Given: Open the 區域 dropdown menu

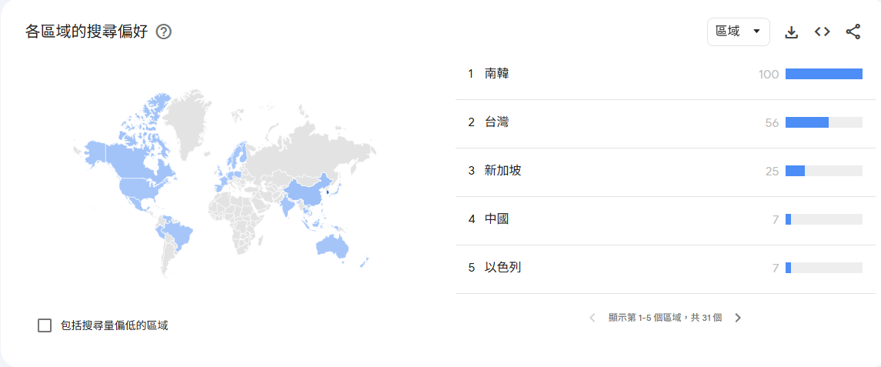Looking at the screenshot, I should point(739,32).
